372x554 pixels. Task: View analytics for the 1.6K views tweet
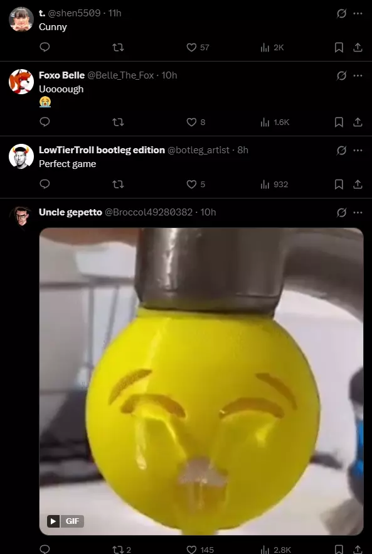click(275, 122)
